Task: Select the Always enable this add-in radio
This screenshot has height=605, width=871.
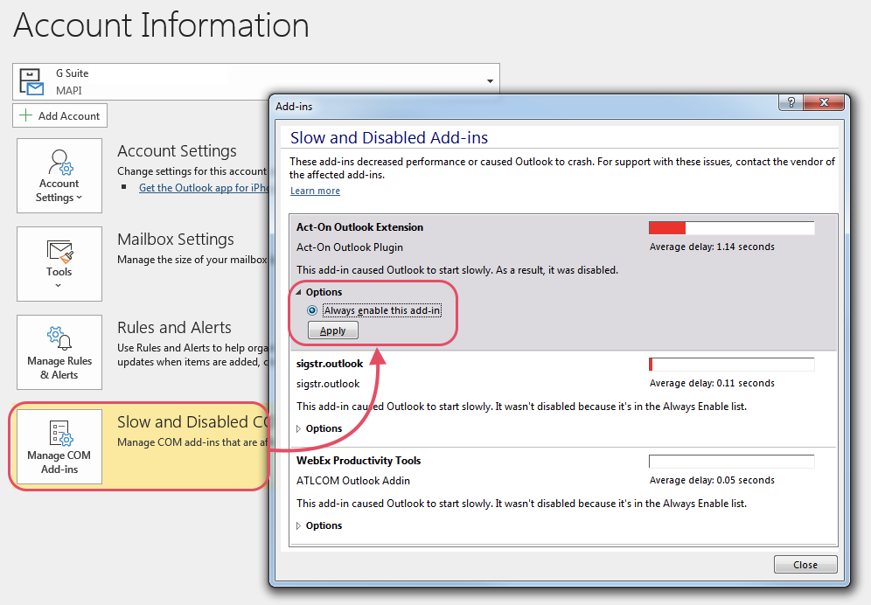Action: [312, 310]
